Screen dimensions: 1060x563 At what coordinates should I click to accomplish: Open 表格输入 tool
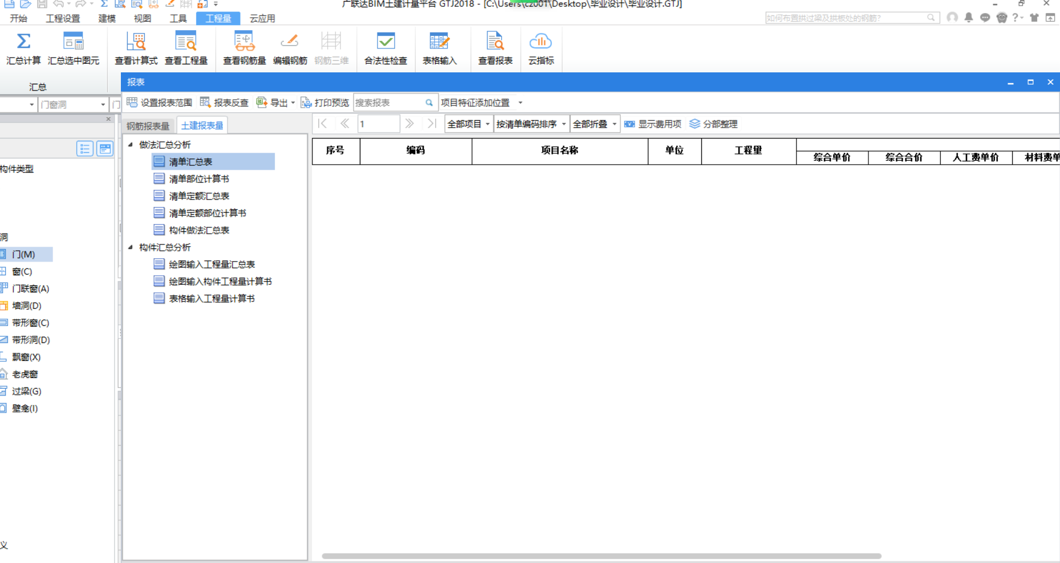click(440, 48)
